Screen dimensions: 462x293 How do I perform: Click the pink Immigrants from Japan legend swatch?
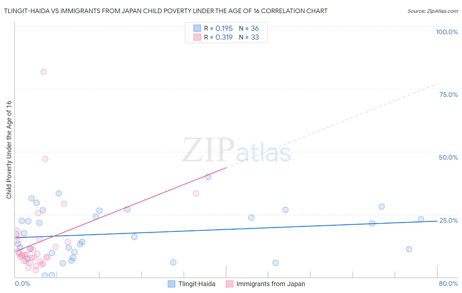coord(229,284)
